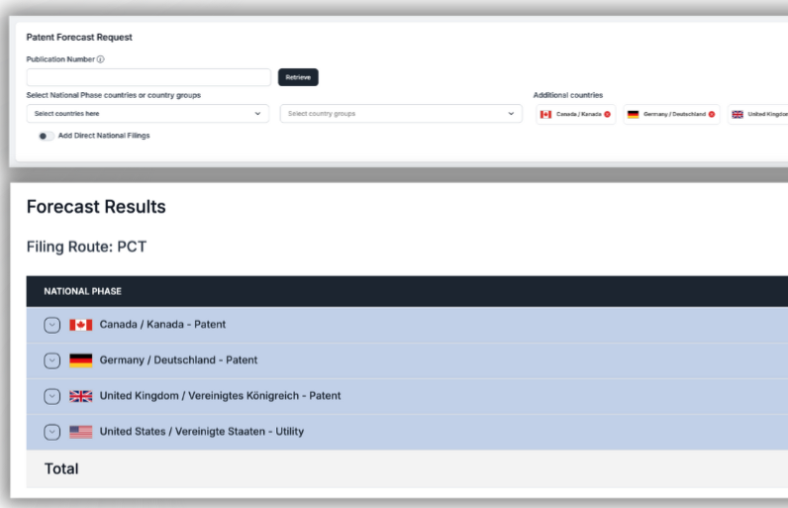Expand the Canada / Kanada - Patent row
Screen dimensions: 788x508
click(x=52, y=325)
